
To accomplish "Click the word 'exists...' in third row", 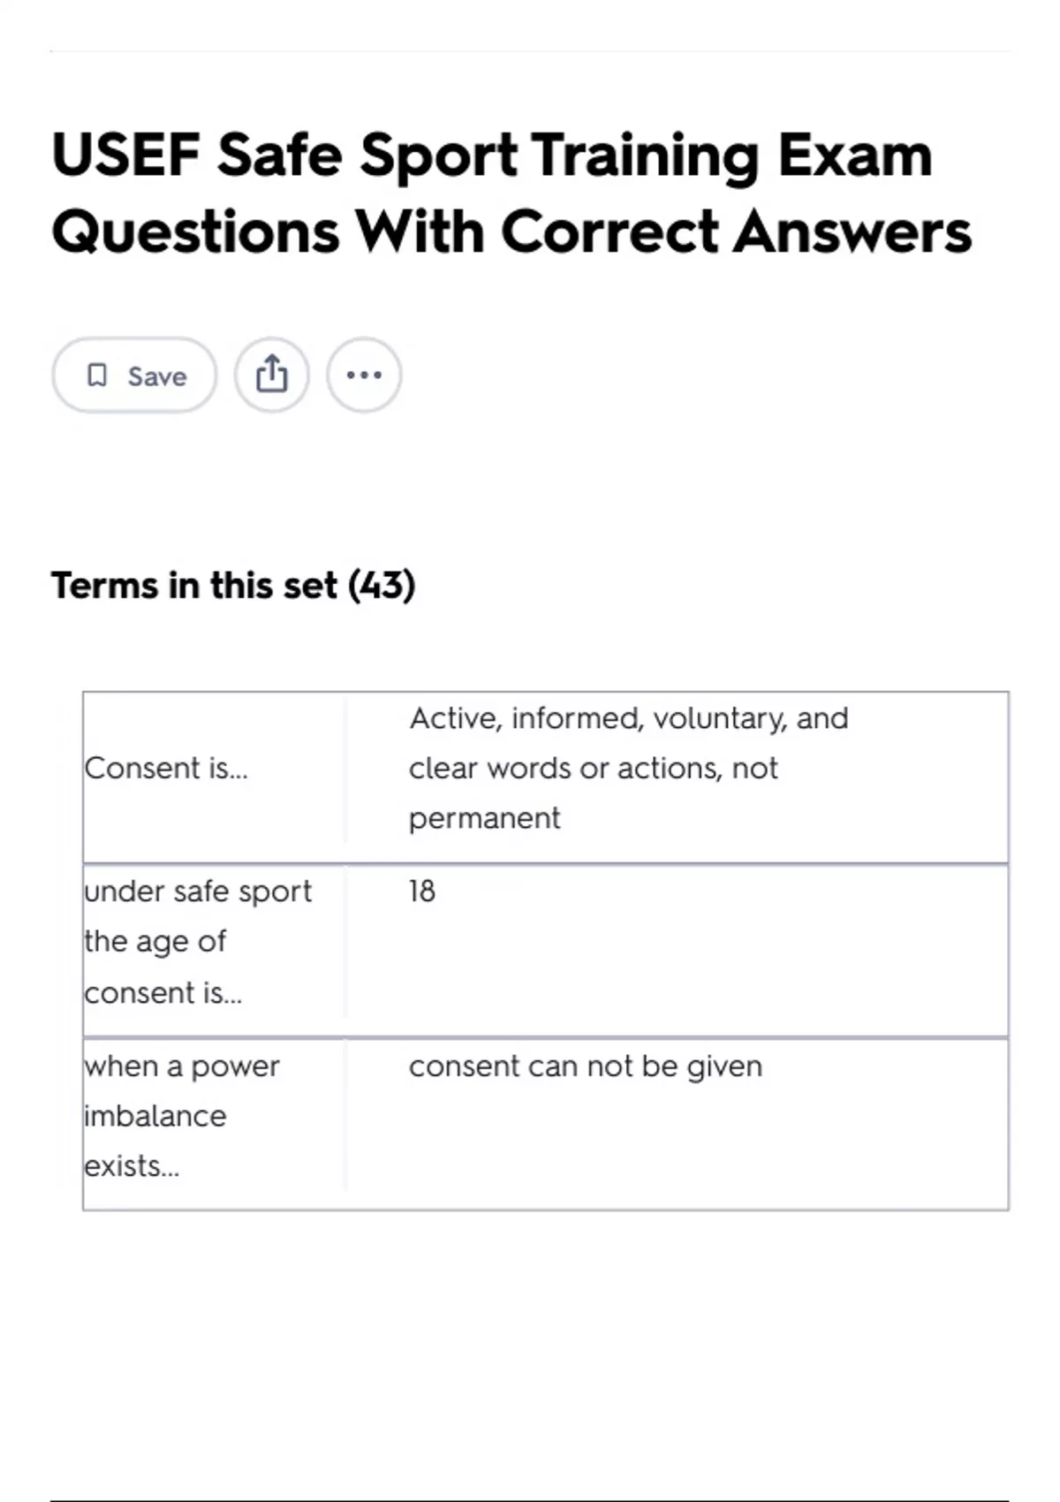I will point(132,1166).
